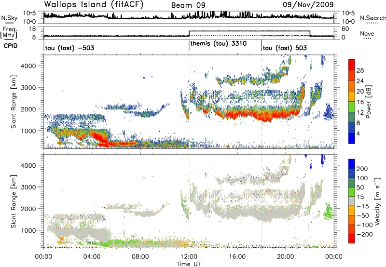Click the "1000" tick of the velocity panel

(x=28, y=230)
